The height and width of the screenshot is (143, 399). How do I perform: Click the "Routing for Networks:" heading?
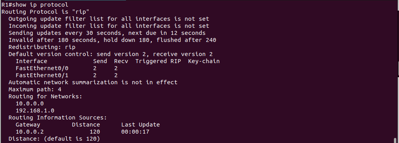[x=45, y=97]
